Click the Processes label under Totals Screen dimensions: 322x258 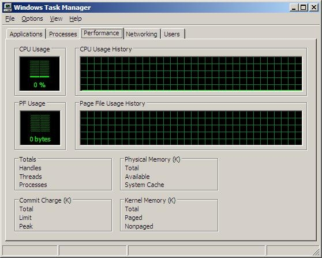[x=33, y=185]
